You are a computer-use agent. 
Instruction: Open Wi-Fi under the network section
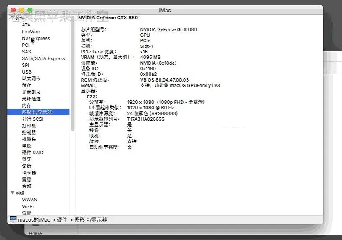click(x=28, y=206)
